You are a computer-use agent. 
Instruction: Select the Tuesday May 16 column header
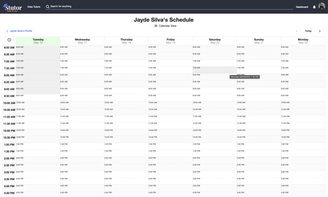click(38, 41)
